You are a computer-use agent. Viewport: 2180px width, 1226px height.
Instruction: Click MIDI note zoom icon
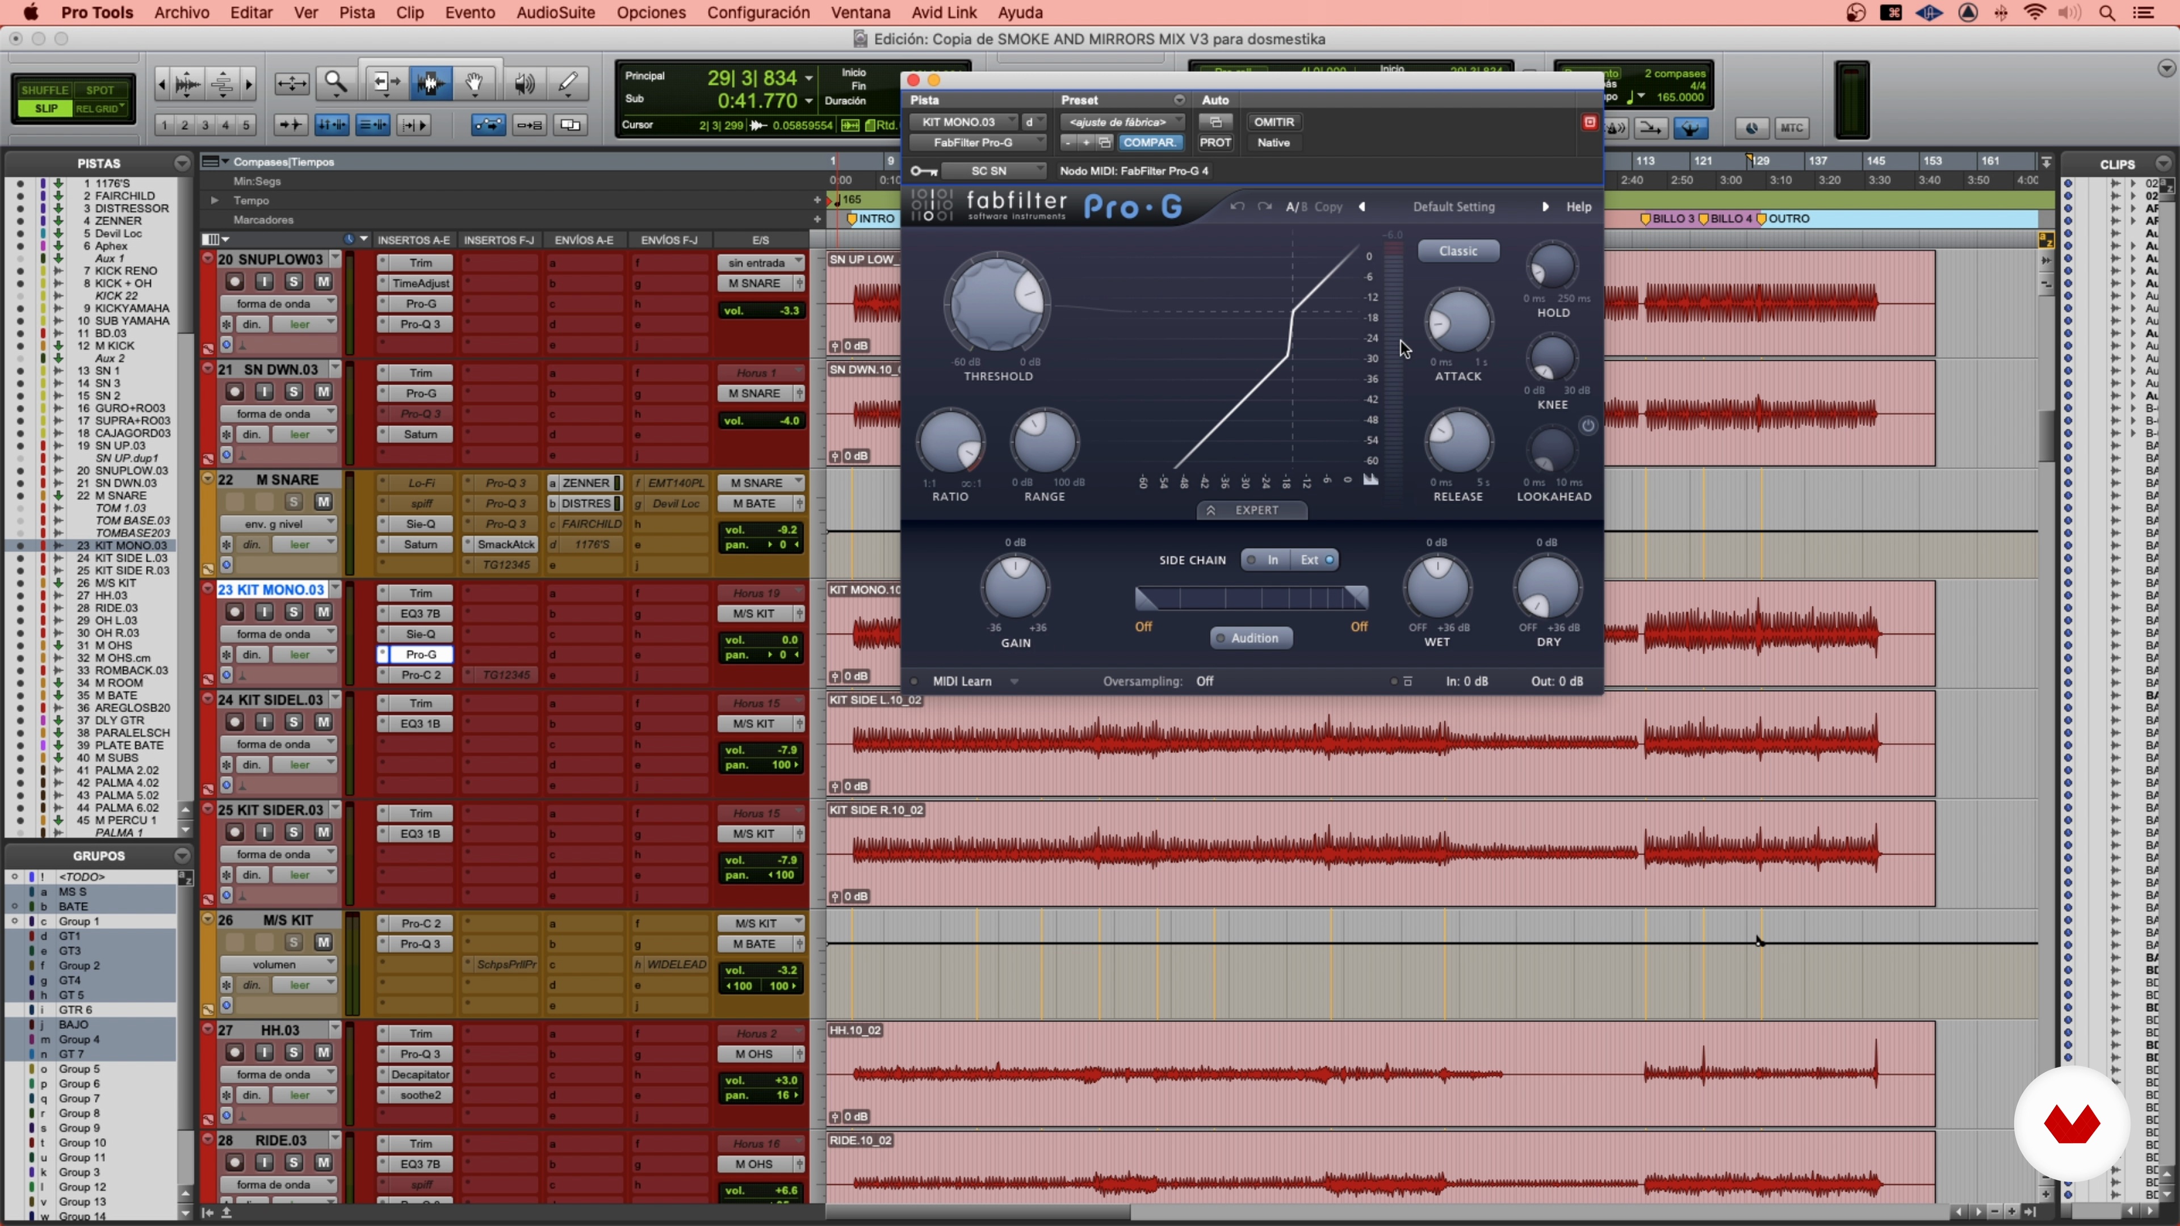[222, 83]
